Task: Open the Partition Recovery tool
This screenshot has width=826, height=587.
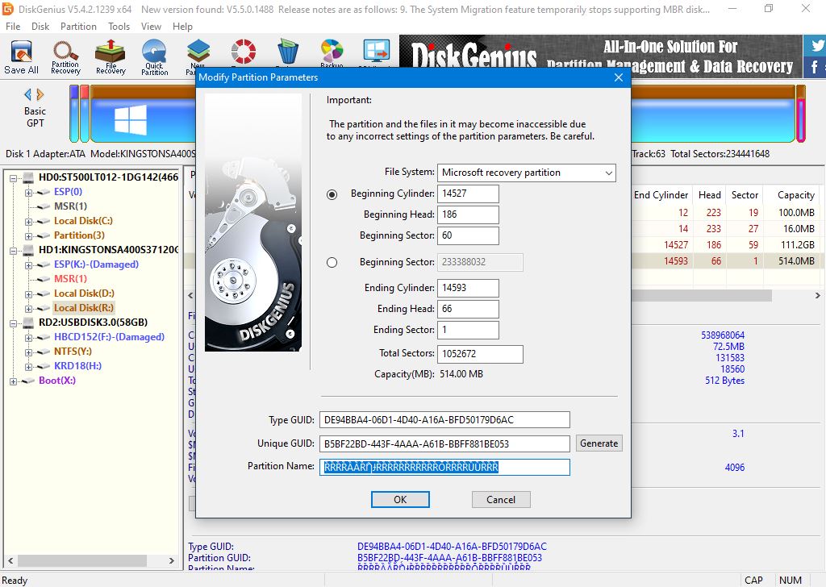Action: tap(65, 56)
